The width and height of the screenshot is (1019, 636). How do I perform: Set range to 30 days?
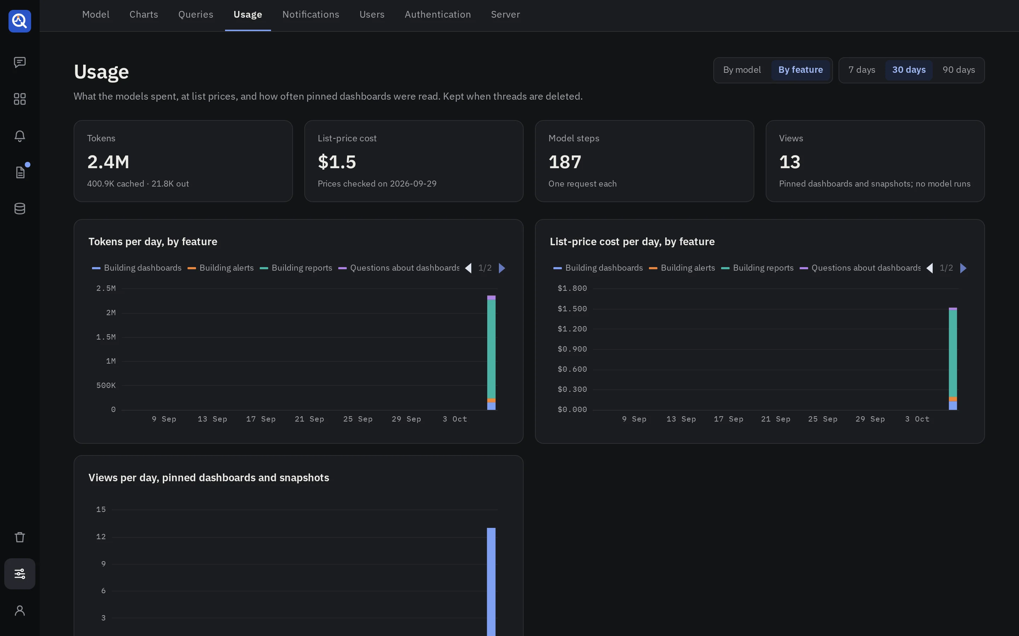[909, 70]
